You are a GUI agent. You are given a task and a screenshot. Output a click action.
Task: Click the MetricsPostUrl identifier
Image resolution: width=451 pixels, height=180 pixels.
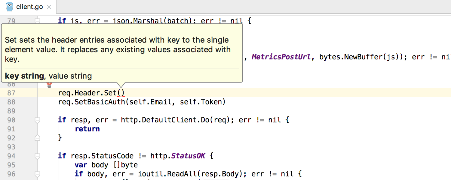click(281, 57)
